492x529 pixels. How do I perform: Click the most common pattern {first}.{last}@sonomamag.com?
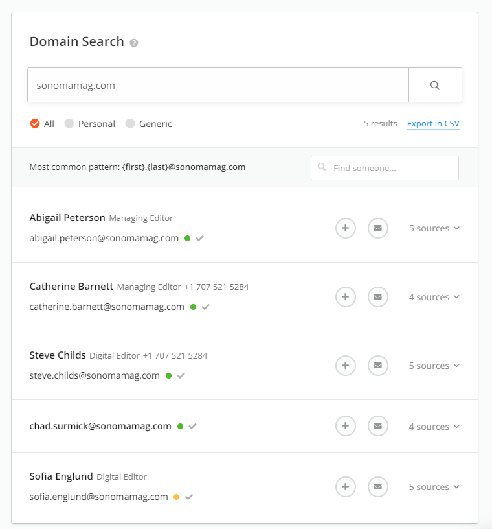[184, 167]
